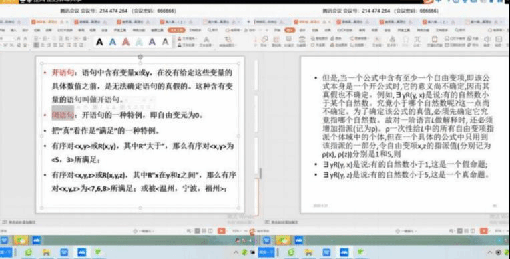Open the green browser icon on left taskbar
510x259 pixels.
click(29, 252)
